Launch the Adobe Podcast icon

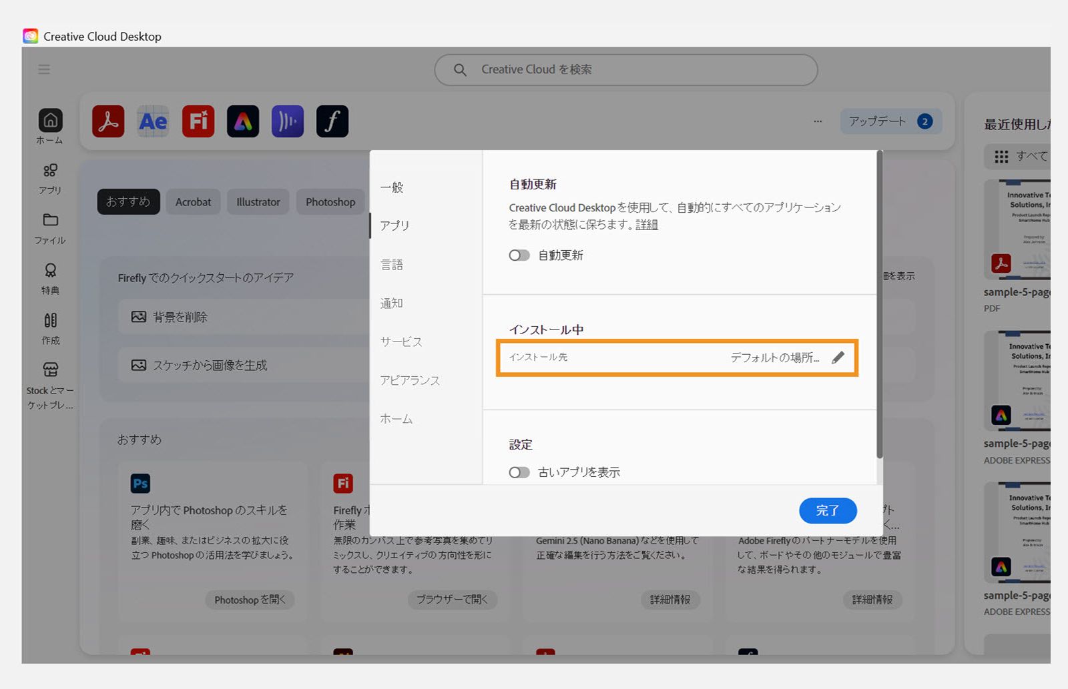point(288,121)
